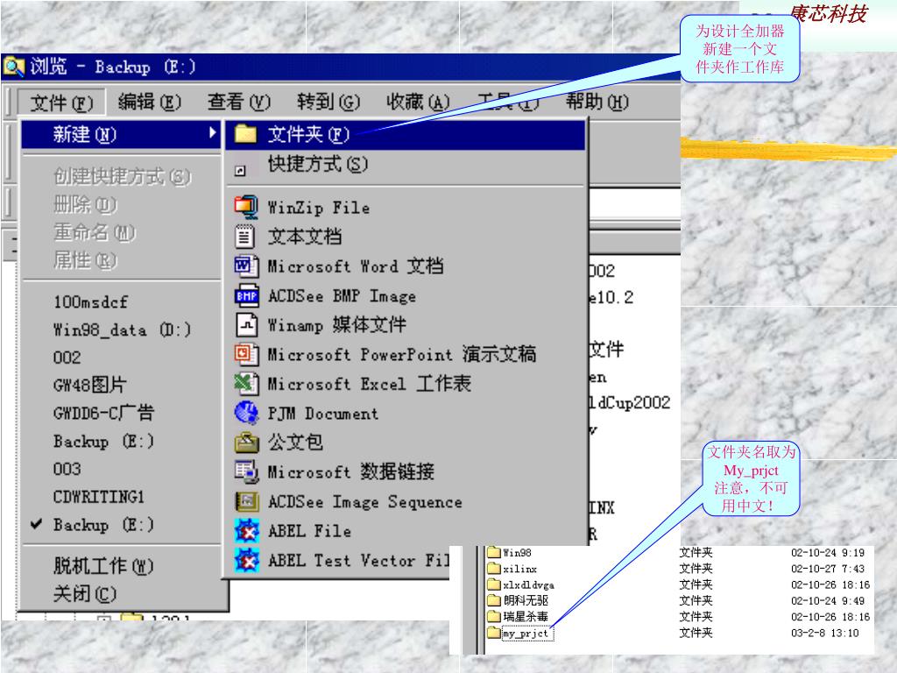Open the 帮助(H) menu
The width and height of the screenshot is (897, 673).
(x=597, y=103)
